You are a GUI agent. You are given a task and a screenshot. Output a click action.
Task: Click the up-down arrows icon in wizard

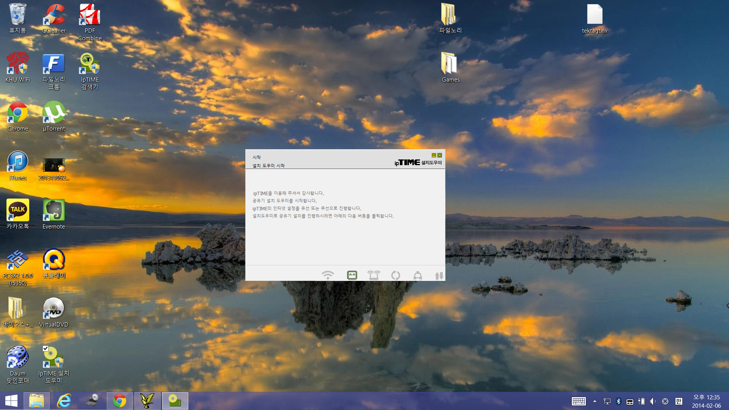[x=439, y=276]
